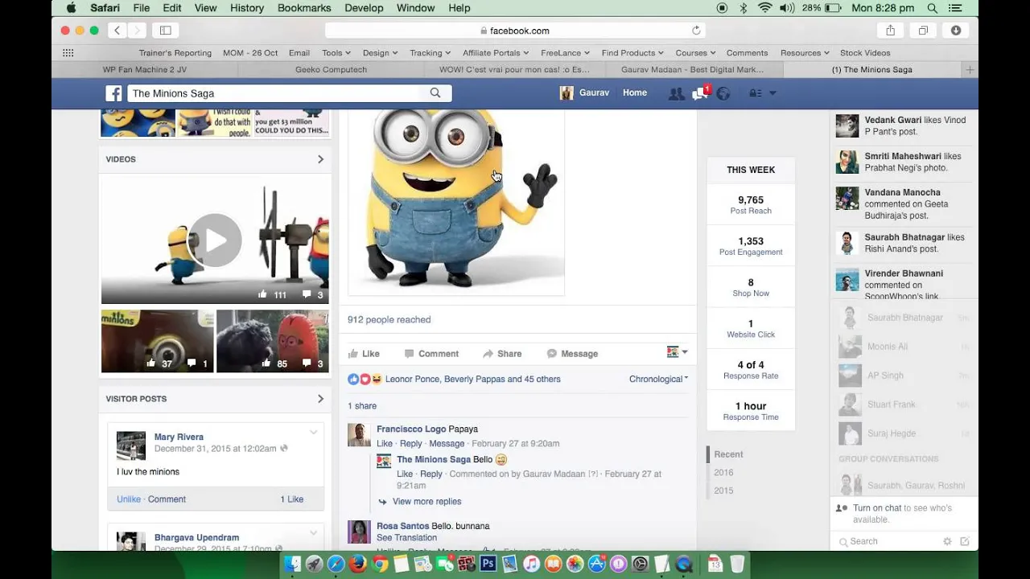
Task: Jump to 2016 on timeline
Action: tap(723, 473)
